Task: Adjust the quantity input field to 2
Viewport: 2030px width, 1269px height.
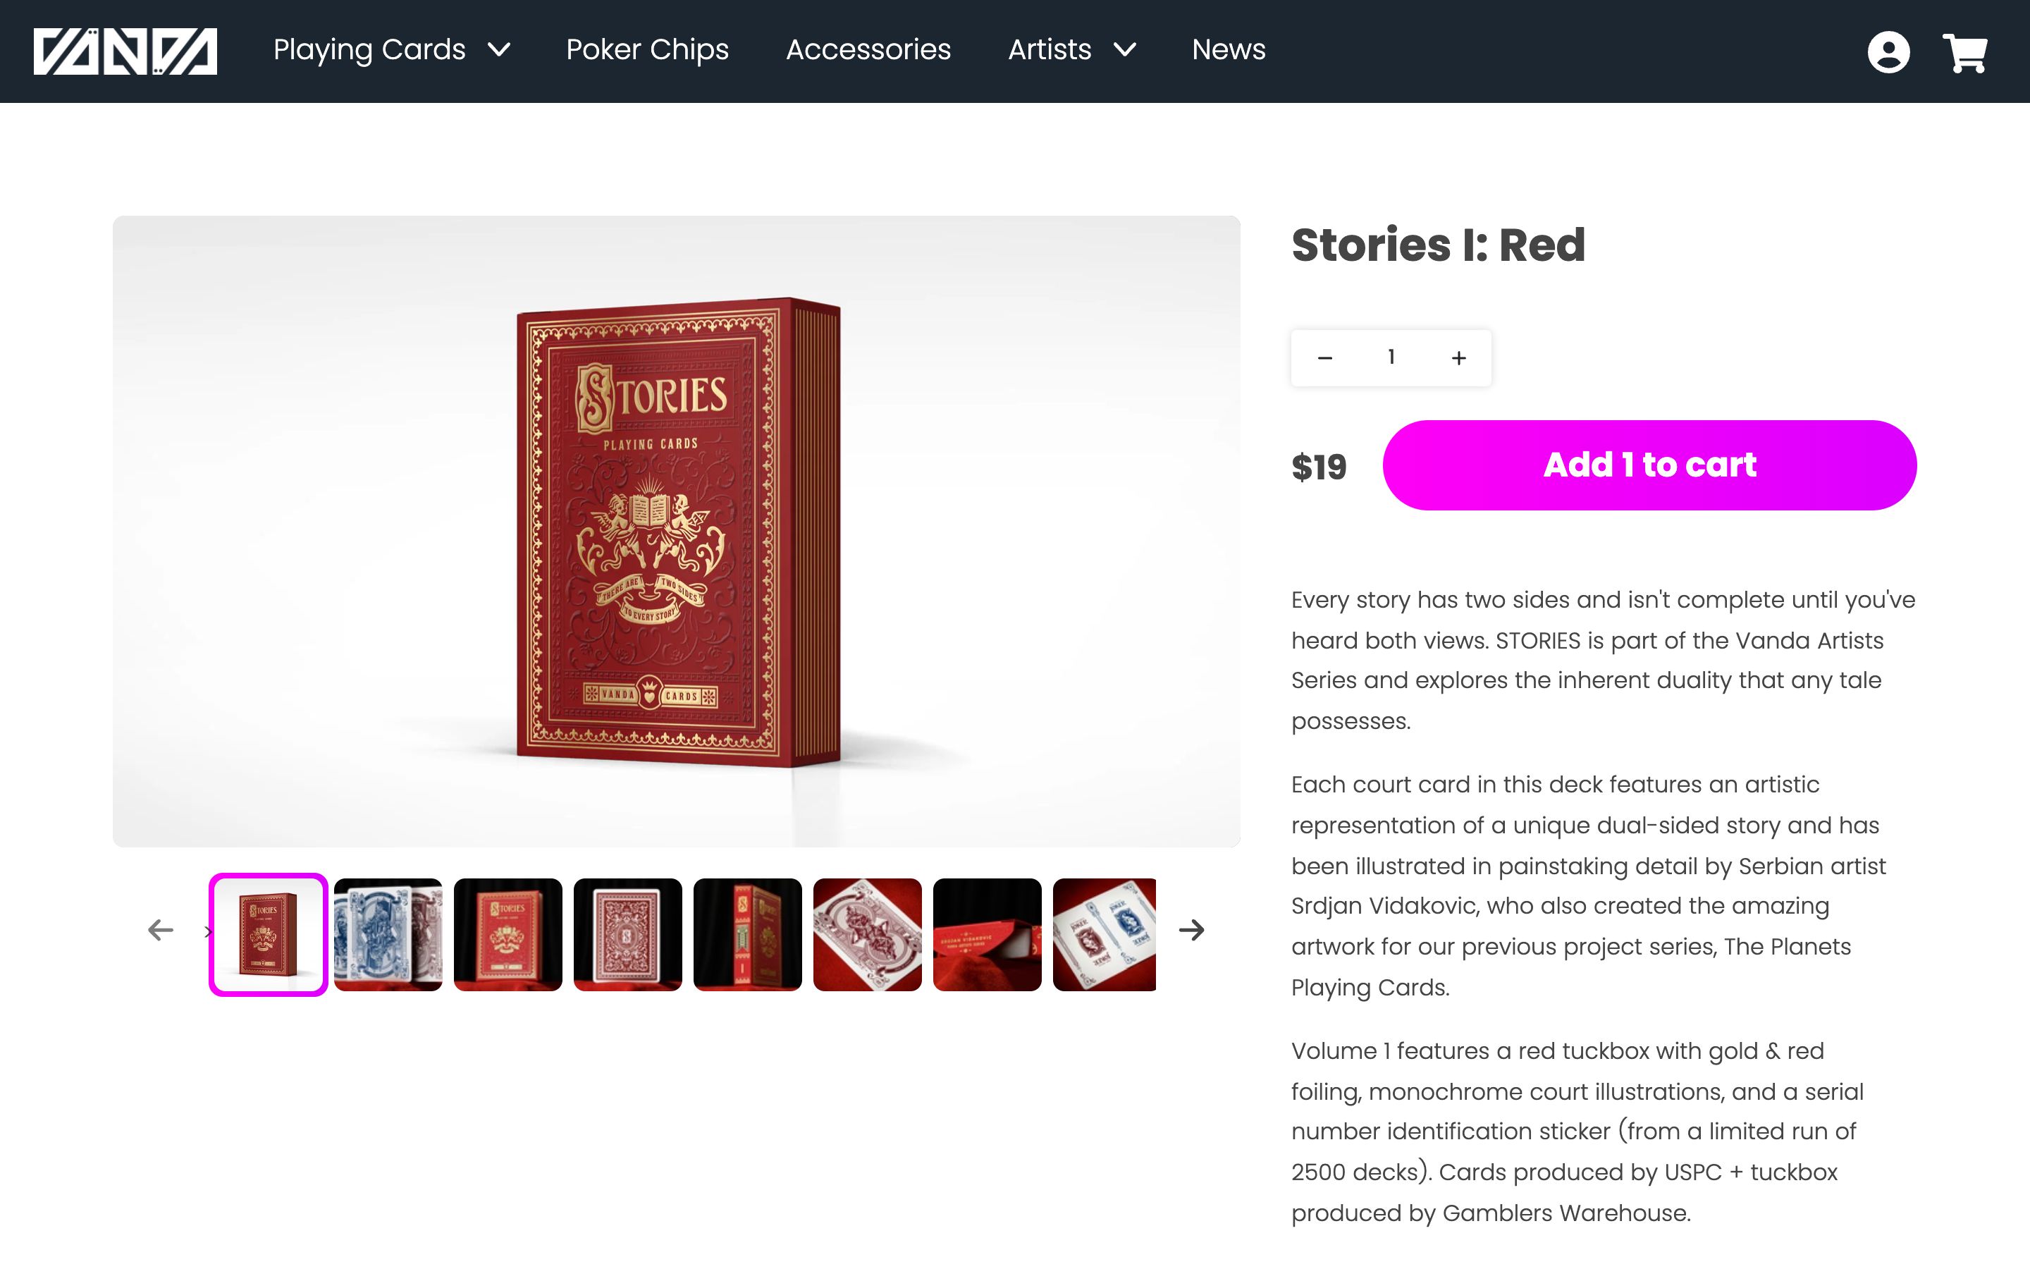Action: pyautogui.click(x=1460, y=357)
